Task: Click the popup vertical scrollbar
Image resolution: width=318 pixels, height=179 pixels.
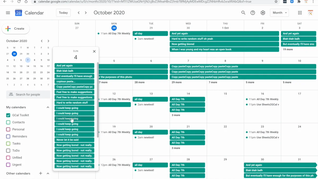Action: (98, 100)
